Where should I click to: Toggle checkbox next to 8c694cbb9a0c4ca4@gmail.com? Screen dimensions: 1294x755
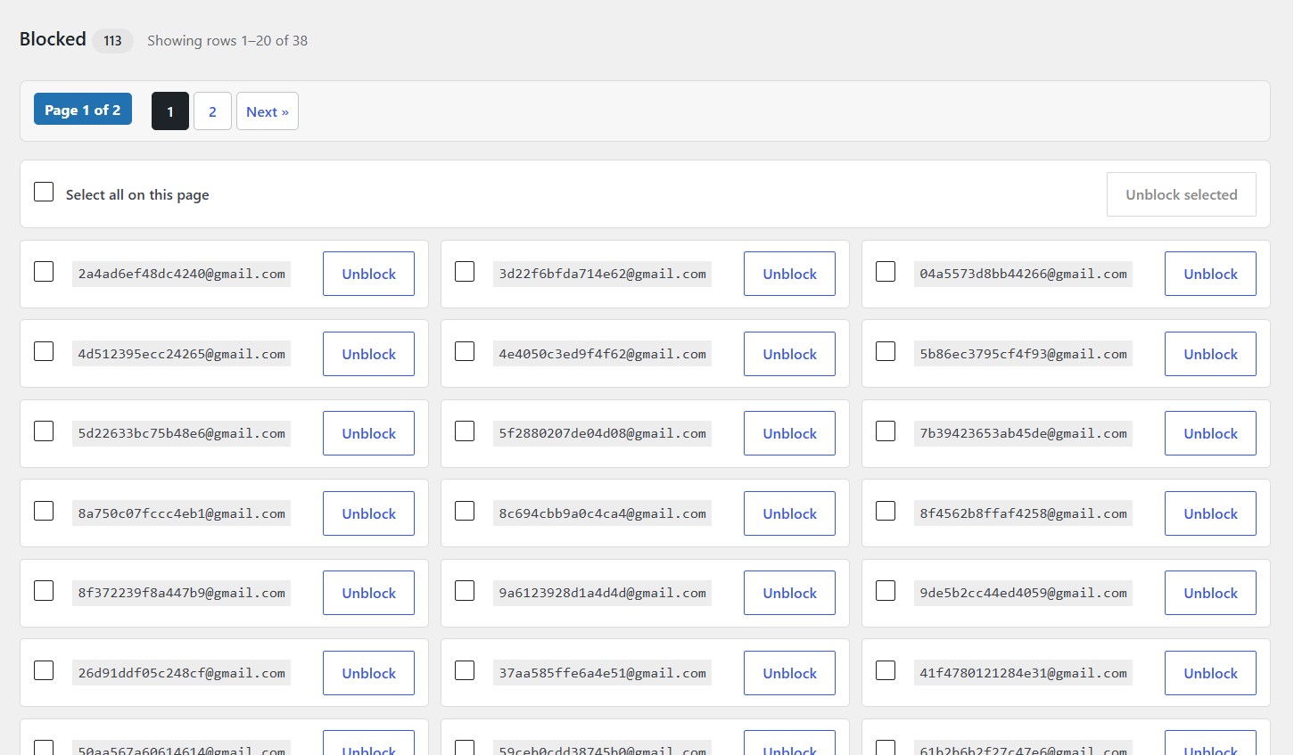(465, 511)
